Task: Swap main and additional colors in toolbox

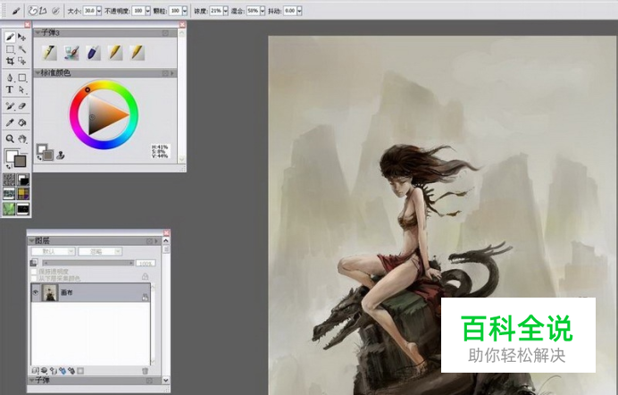Action: pos(8,166)
